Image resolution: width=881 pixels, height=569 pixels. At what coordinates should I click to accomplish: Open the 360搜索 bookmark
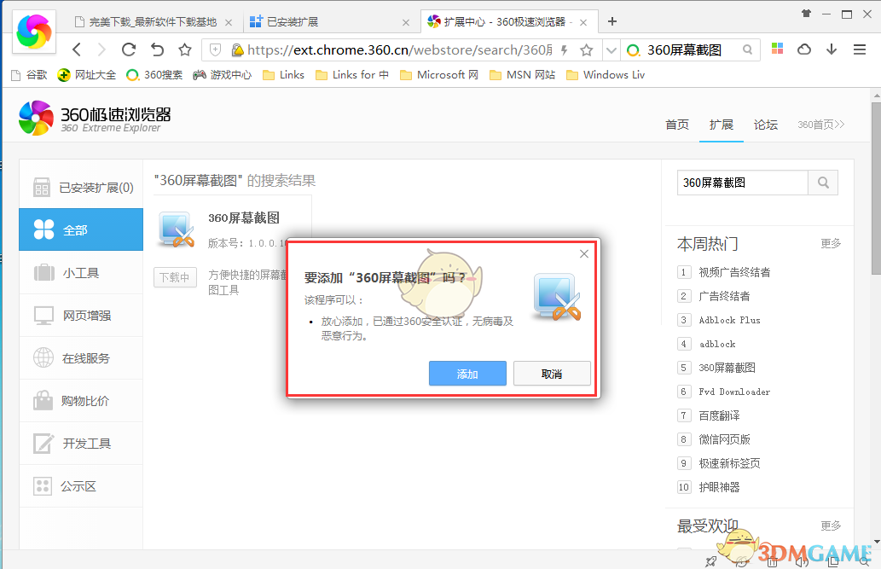(x=155, y=75)
